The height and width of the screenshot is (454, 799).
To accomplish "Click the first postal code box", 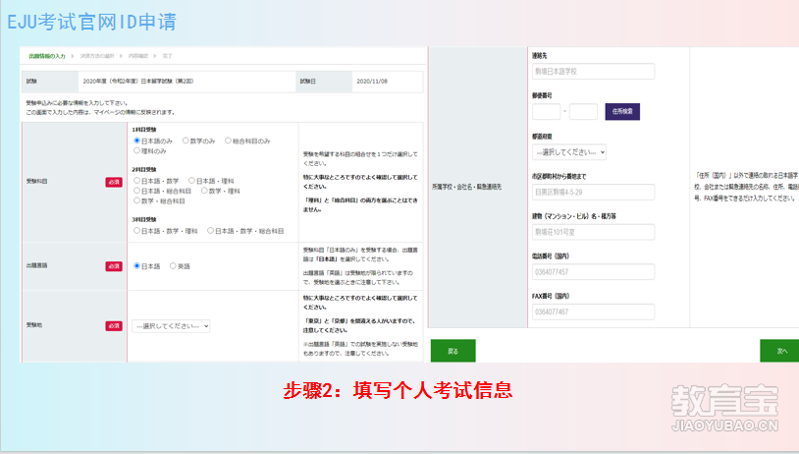I will [546, 112].
